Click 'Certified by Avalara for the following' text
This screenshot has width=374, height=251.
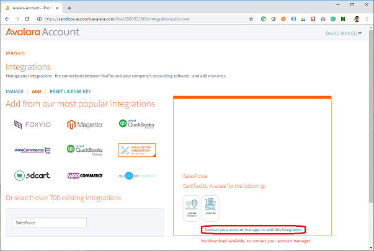[224, 186]
